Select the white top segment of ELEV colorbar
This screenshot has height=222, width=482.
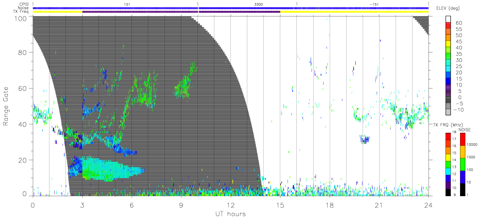449,18
